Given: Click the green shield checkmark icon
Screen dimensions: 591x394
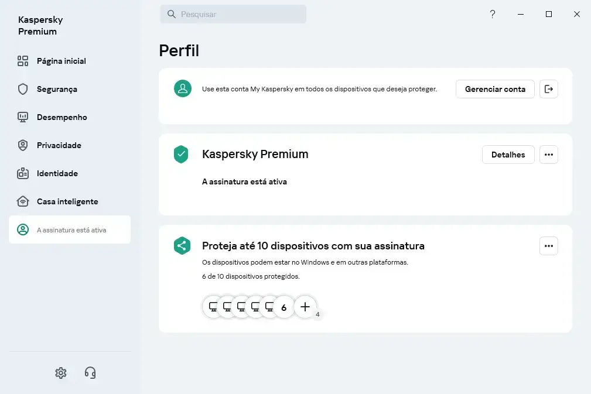Looking at the screenshot, I should (181, 154).
